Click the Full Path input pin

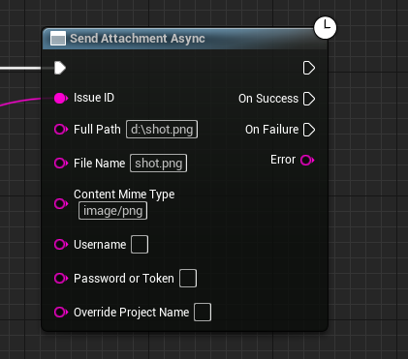click(61, 130)
